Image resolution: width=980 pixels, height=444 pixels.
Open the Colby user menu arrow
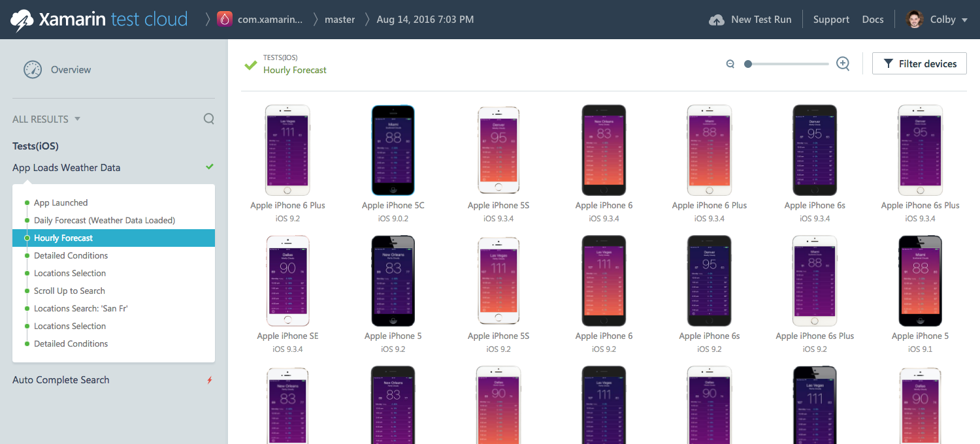click(x=964, y=20)
